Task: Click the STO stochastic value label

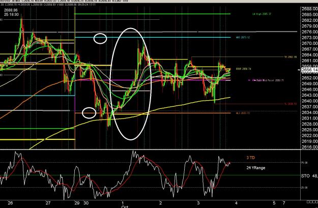Action: 309,176
